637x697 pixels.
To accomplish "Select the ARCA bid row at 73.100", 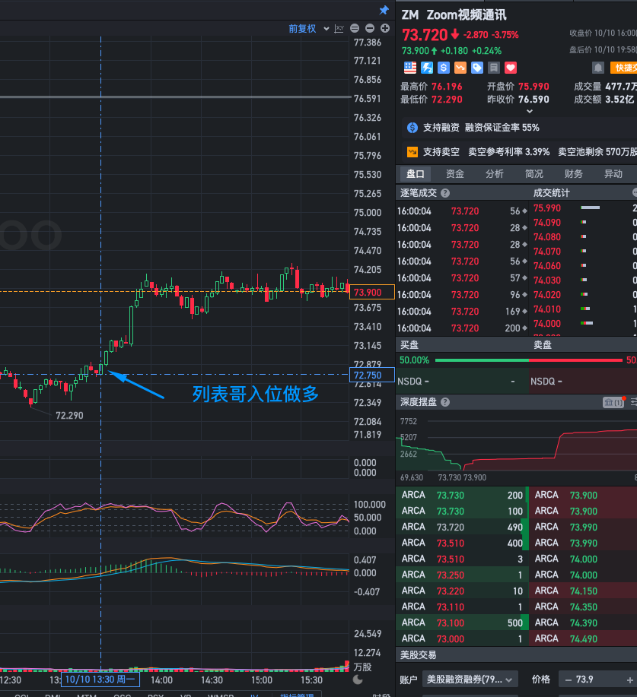I will click(x=462, y=623).
